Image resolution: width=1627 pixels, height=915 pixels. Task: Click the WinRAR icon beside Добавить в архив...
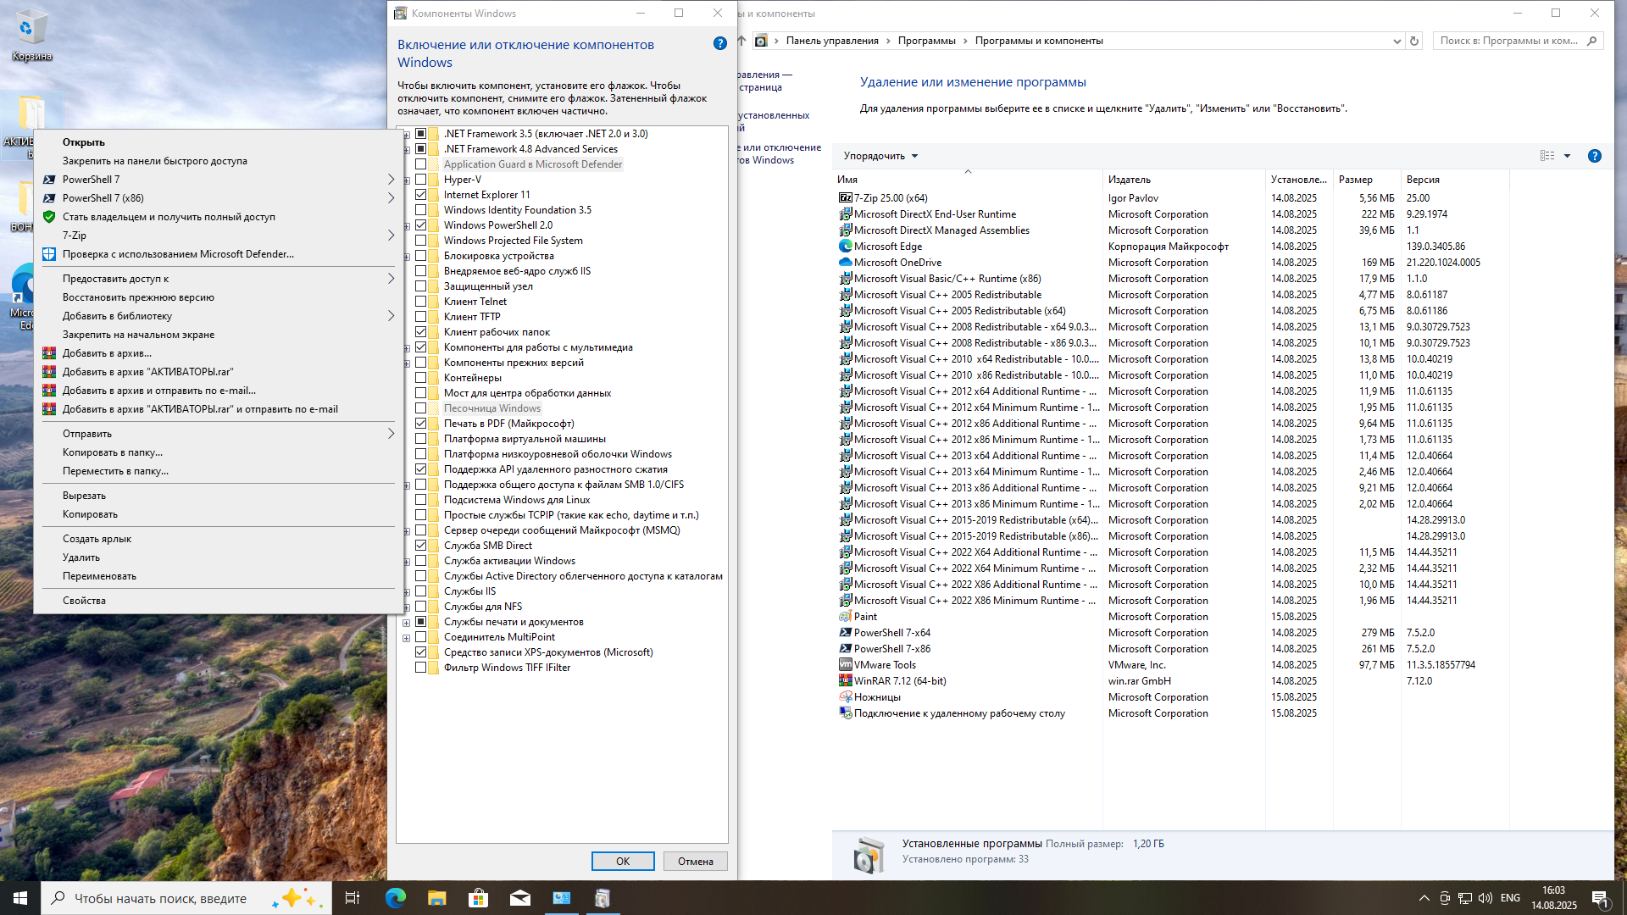click(49, 353)
